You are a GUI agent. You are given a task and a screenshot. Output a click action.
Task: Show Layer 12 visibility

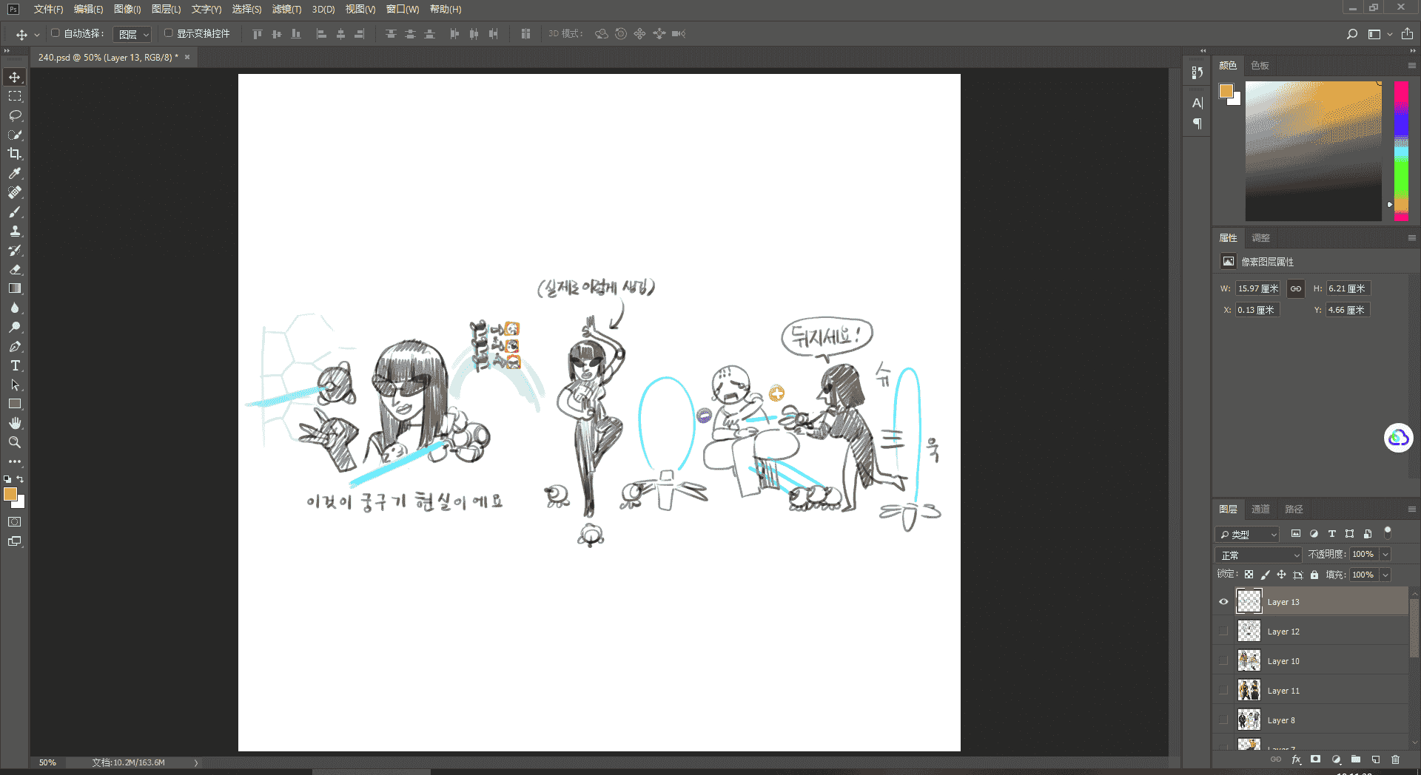(x=1223, y=631)
